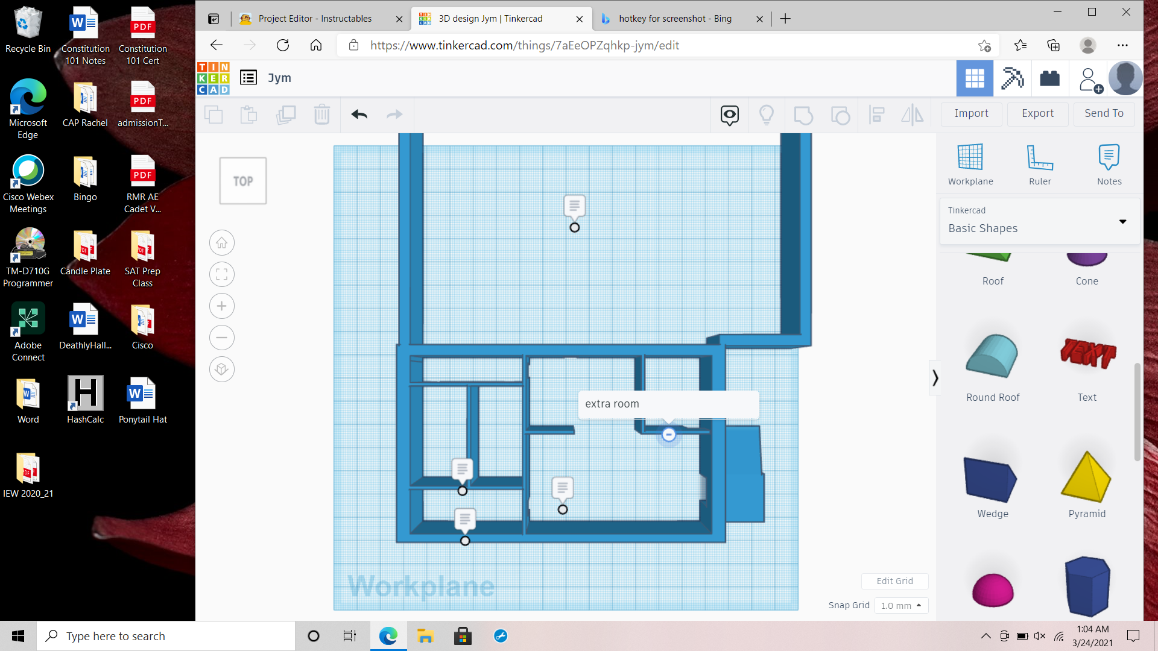Viewport: 1158px width, 651px height.
Task: Open the Recycle Bin desktop icon
Action: coord(28,30)
